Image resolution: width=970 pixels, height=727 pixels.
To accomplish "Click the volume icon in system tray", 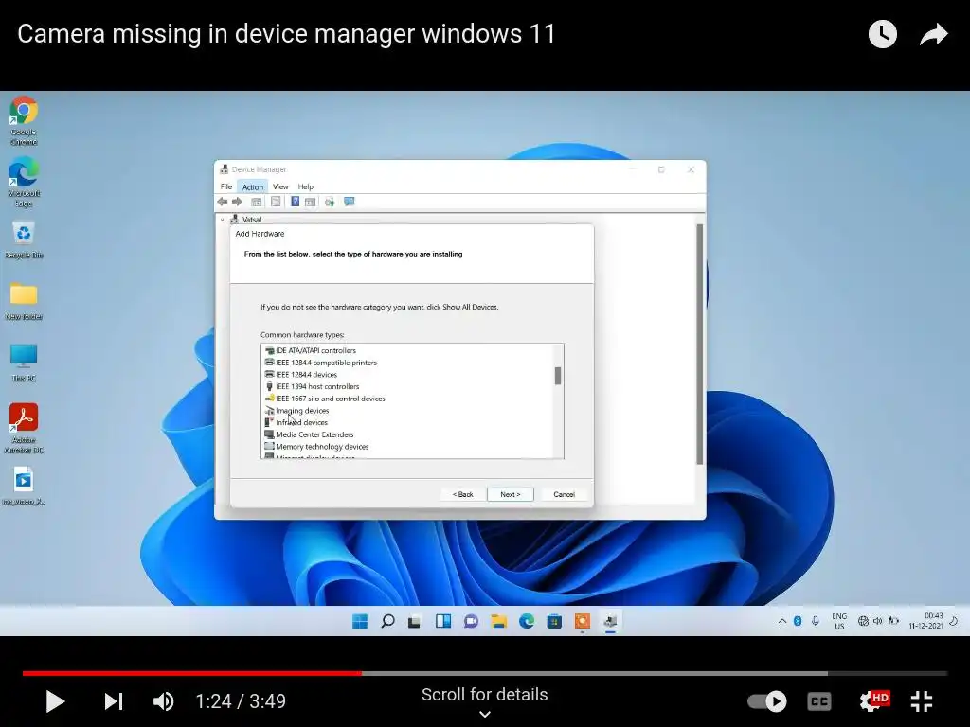I will 878,621.
